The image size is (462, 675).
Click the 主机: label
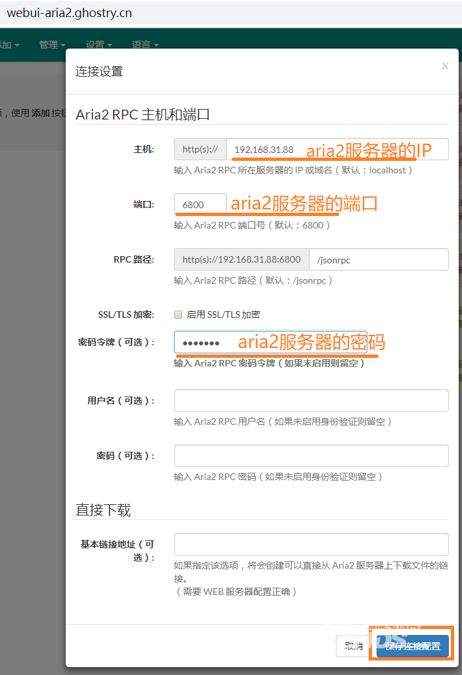143,149
